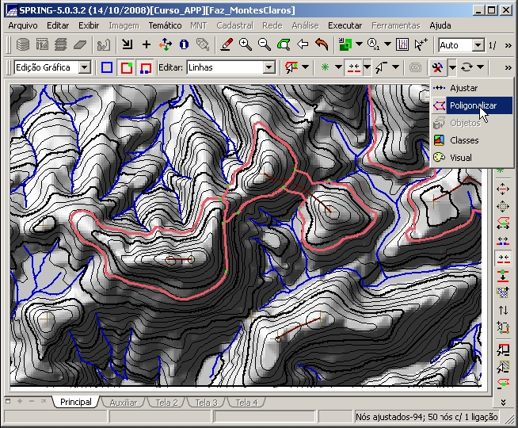The width and height of the screenshot is (518, 428).
Task: Click the orange undo arrow
Action: point(321,45)
